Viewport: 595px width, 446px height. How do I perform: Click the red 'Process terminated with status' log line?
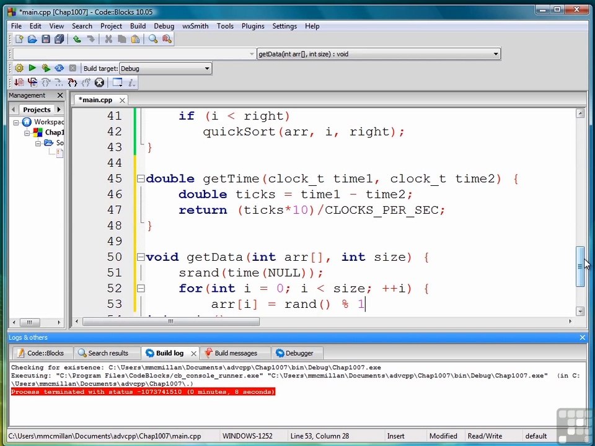tap(143, 391)
